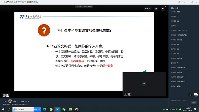Open the 超清 video quality dropdown
The height and width of the screenshot is (112, 199).
[x=148, y=9]
